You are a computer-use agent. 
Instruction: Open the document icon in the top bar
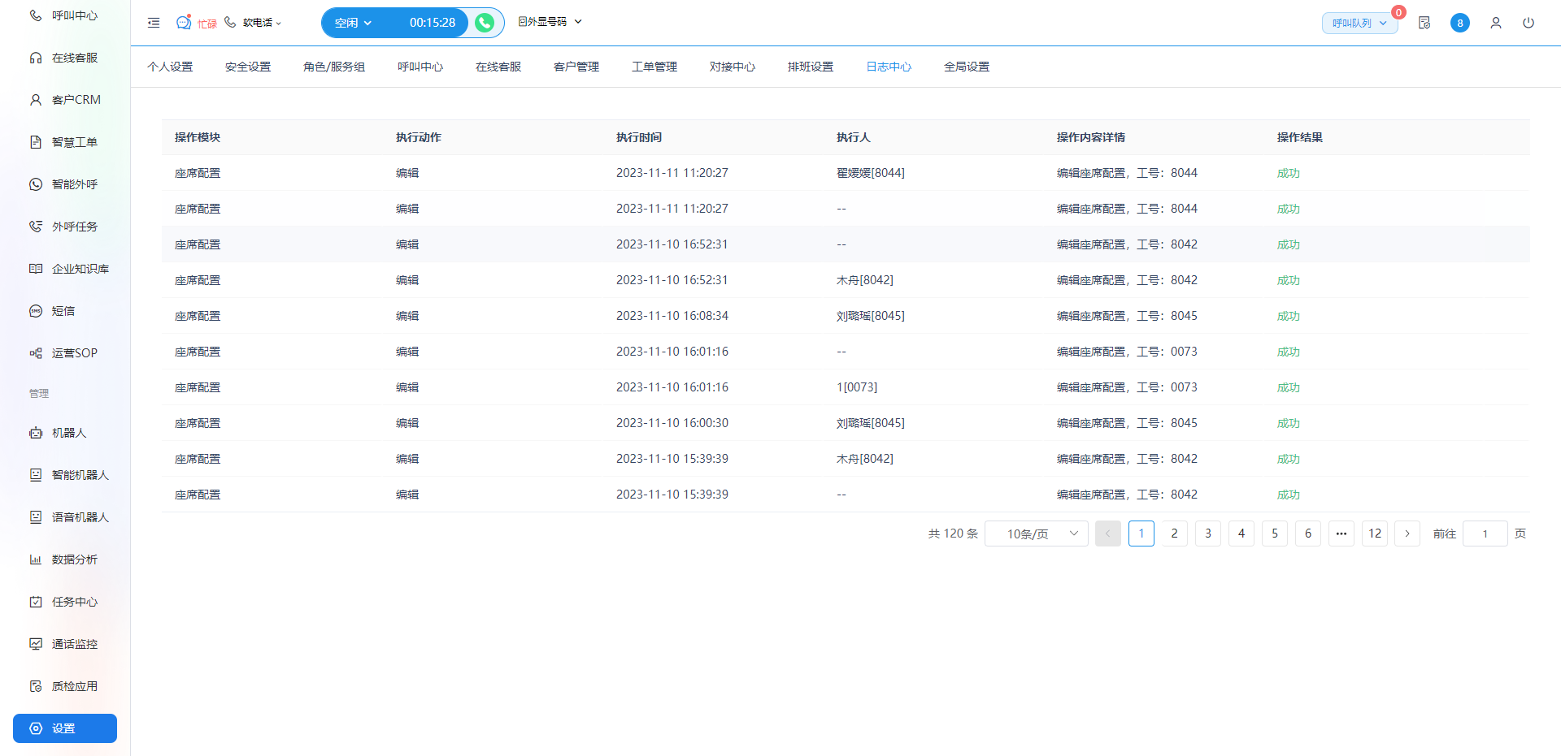tap(1424, 23)
